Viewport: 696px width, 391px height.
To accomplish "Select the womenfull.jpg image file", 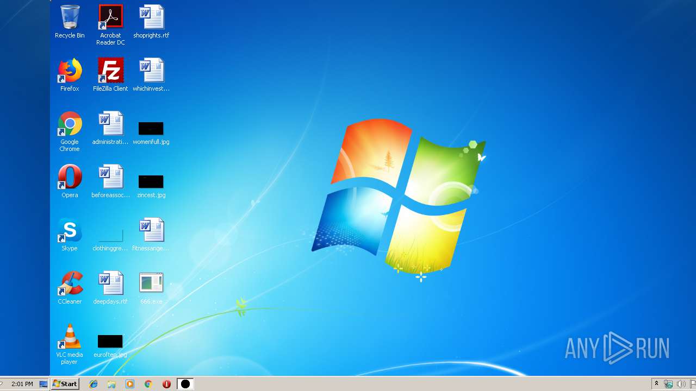I will (151, 133).
